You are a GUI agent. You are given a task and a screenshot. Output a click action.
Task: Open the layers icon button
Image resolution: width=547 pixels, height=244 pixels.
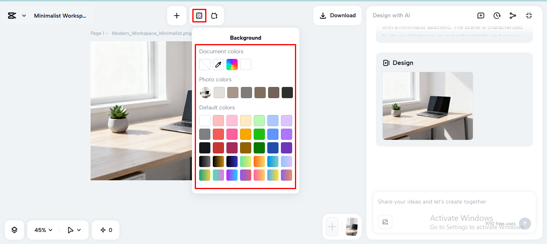coord(14,230)
